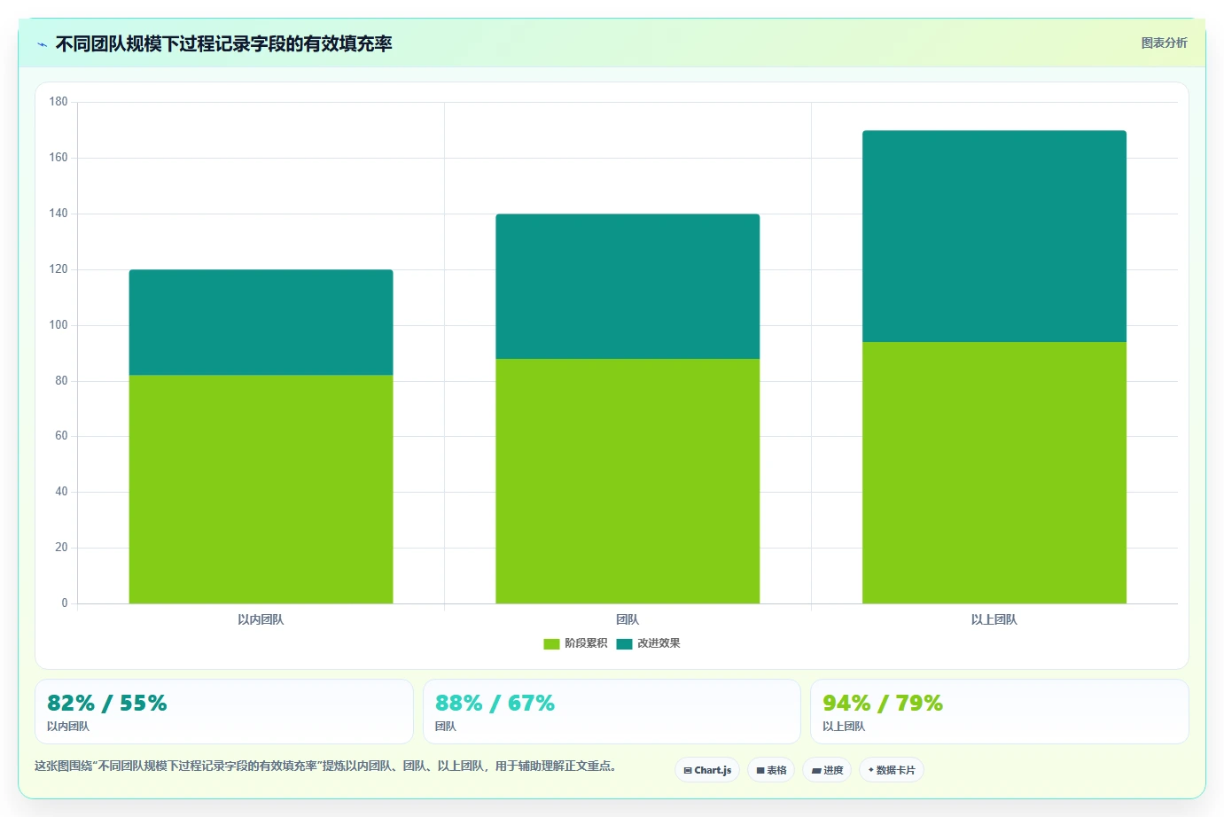Click the teal bar segment for 以上团队

pyautogui.click(x=994, y=237)
